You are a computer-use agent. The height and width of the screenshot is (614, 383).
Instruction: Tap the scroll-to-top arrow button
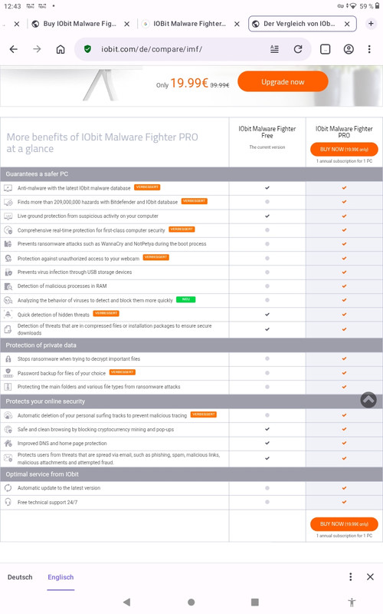368,400
